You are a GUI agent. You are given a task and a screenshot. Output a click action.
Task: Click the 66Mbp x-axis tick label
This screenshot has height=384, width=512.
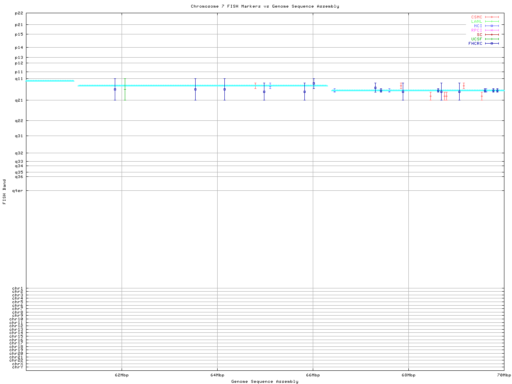pos(313,375)
